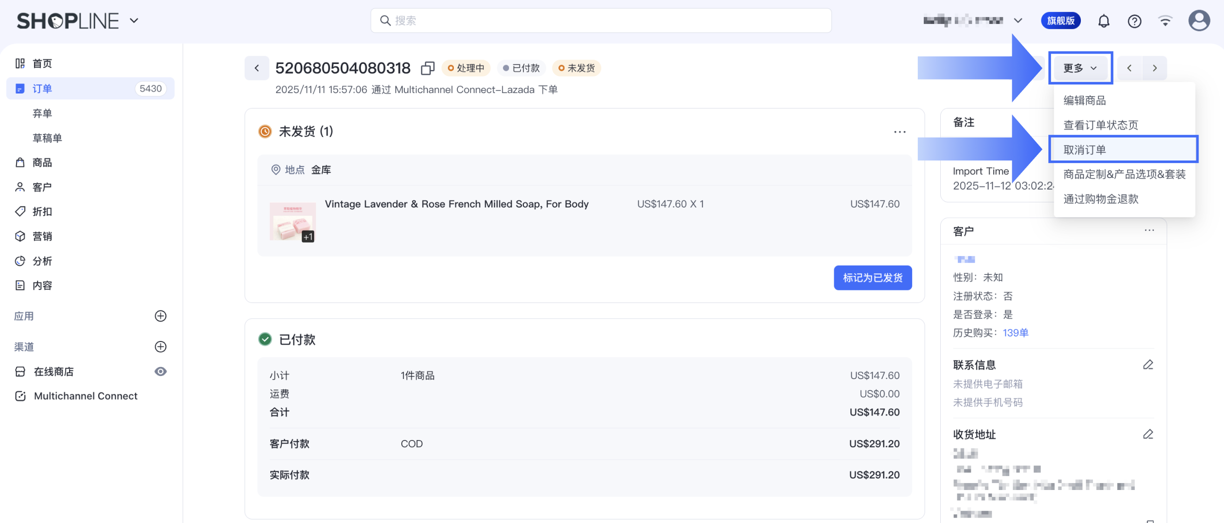The image size is (1224, 523).
Task: Copy the order number 520680504080318
Action: [427, 68]
